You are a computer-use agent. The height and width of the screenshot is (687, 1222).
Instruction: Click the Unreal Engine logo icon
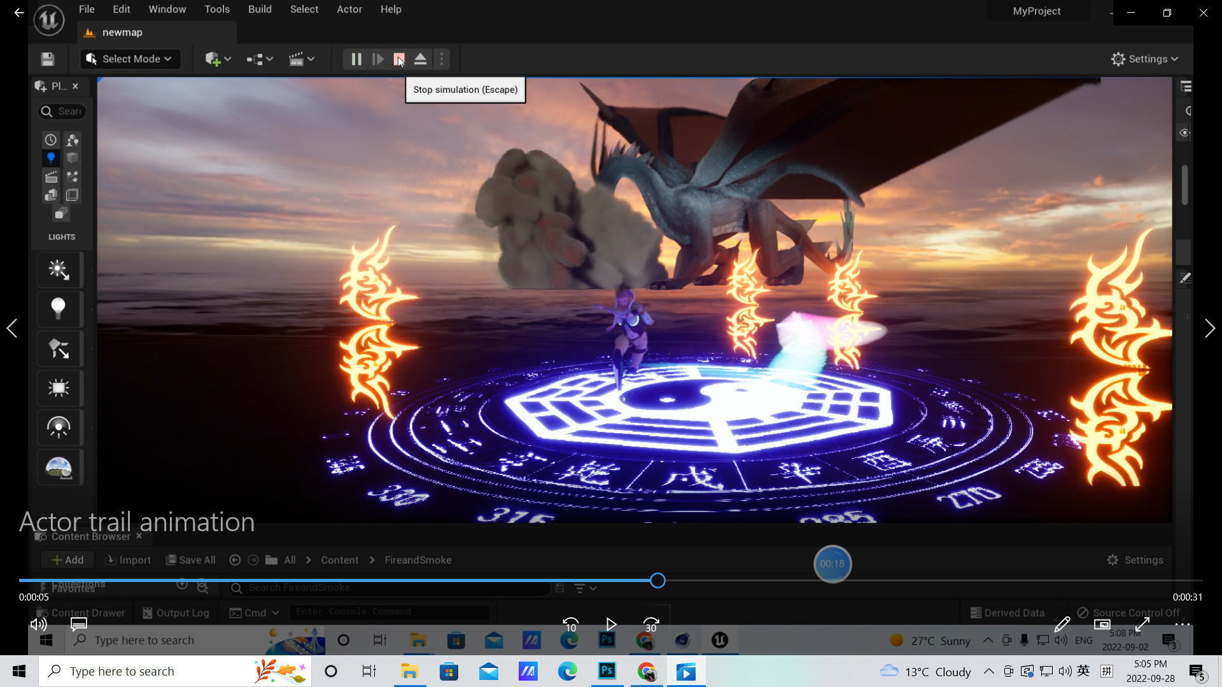(49, 20)
